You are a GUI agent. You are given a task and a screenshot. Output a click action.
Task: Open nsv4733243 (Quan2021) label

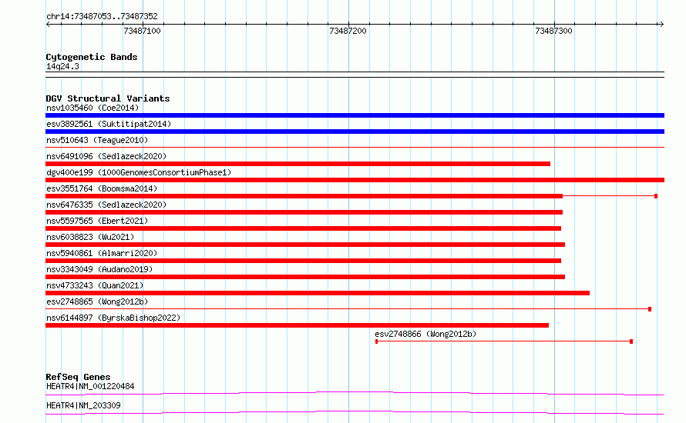coord(95,285)
